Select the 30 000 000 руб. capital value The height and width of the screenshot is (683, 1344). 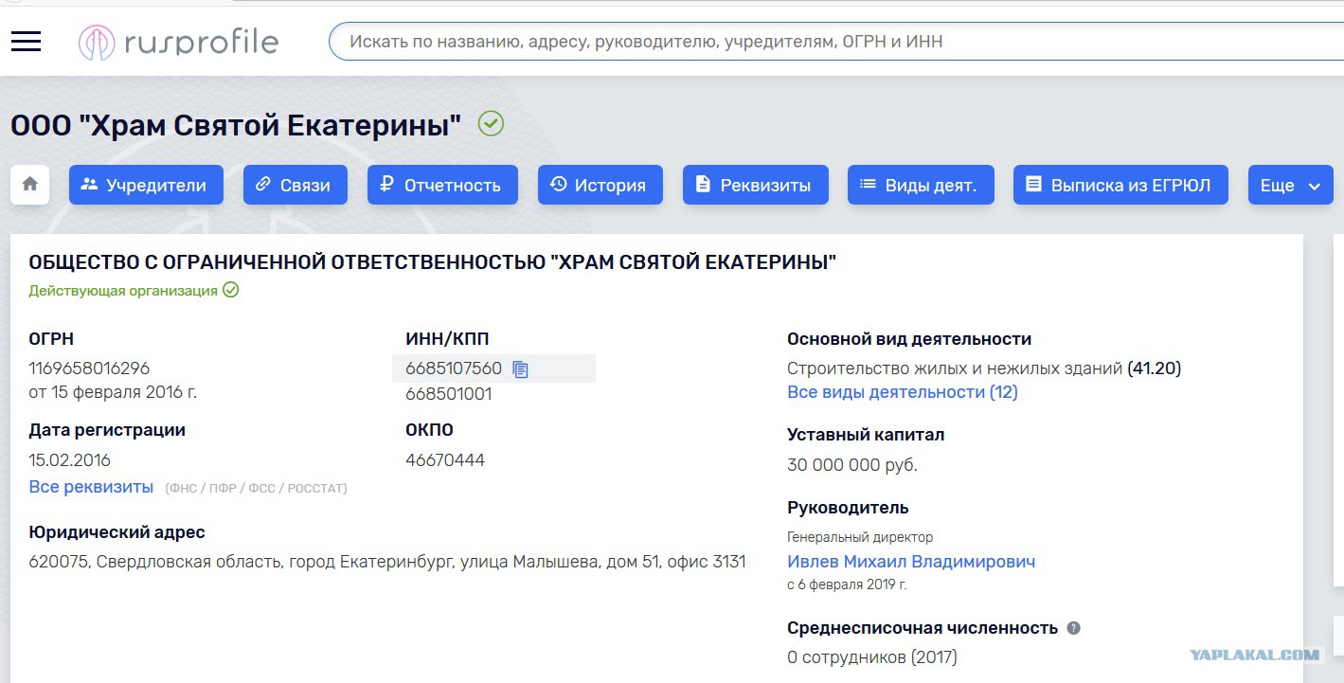(x=852, y=465)
